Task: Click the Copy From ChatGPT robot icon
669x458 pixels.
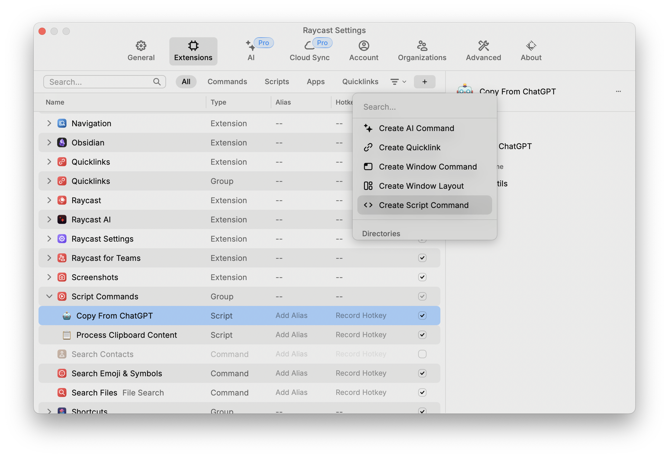Action: coord(67,316)
